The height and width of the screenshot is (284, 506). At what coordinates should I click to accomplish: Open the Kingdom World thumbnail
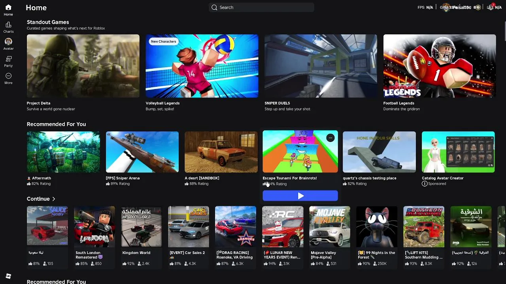coord(142,227)
